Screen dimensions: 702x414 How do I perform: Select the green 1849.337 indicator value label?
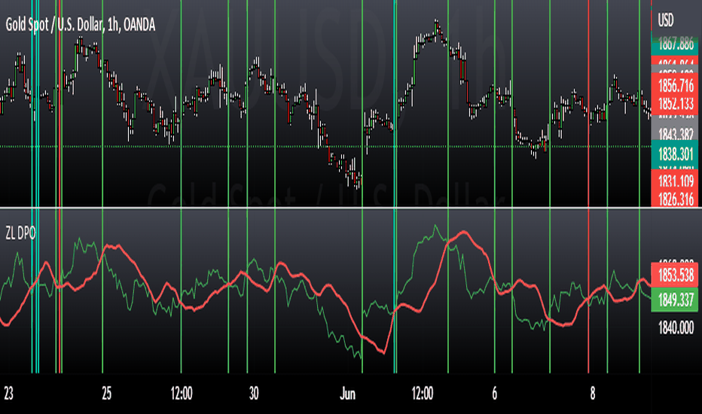pos(675,300)
